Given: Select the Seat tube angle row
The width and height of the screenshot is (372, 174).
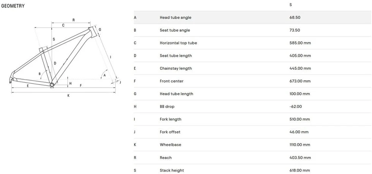Looking at the screenshot, I should pyautogui.click(x=253, y=30).
